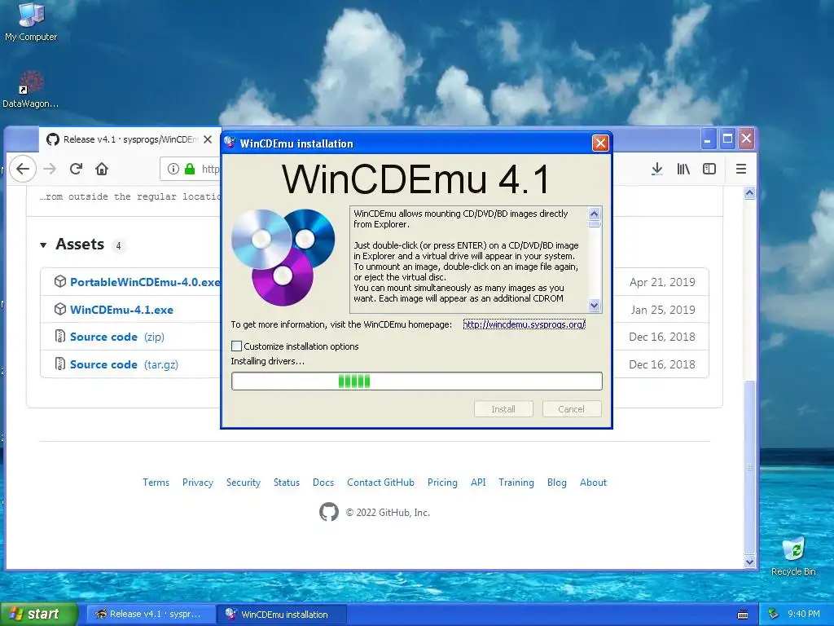This screenshot has width=834, height=626.
Task: Select the Release v4.1 Firefox tab
Action: click(129, 139)
